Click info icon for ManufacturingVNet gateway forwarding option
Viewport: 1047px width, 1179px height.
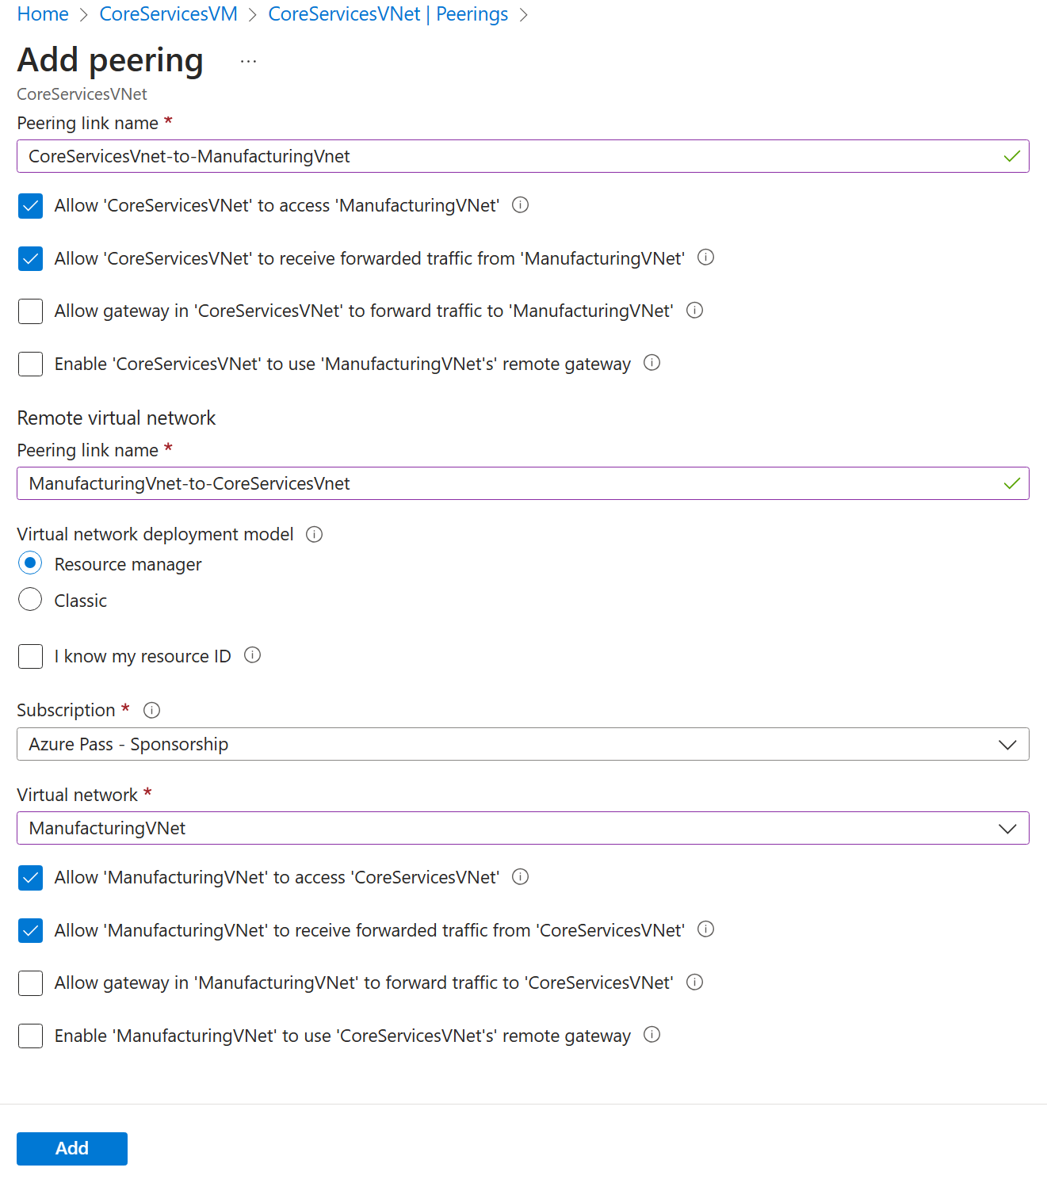tap(694, 982)
